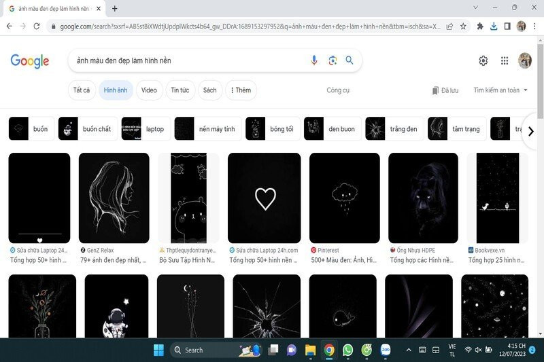Open Chrome three-dot menu

tap(534, 26)
